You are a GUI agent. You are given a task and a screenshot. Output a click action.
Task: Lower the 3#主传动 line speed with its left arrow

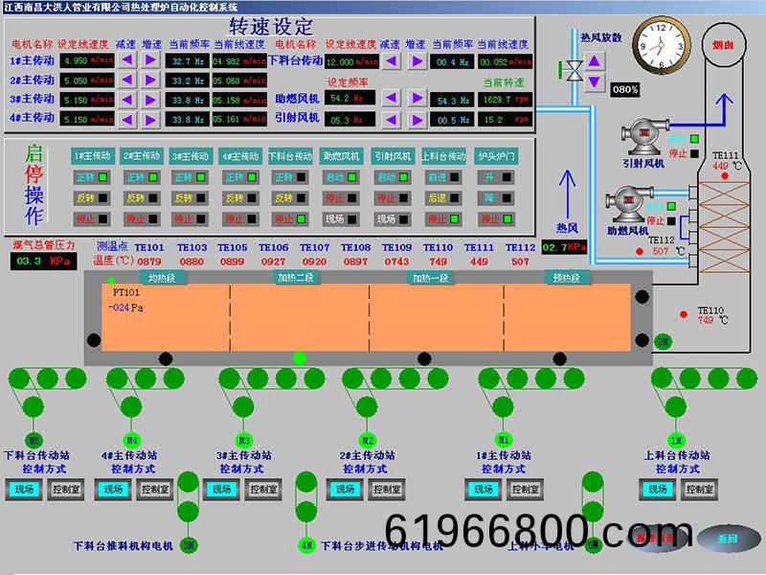click(126, 100)
